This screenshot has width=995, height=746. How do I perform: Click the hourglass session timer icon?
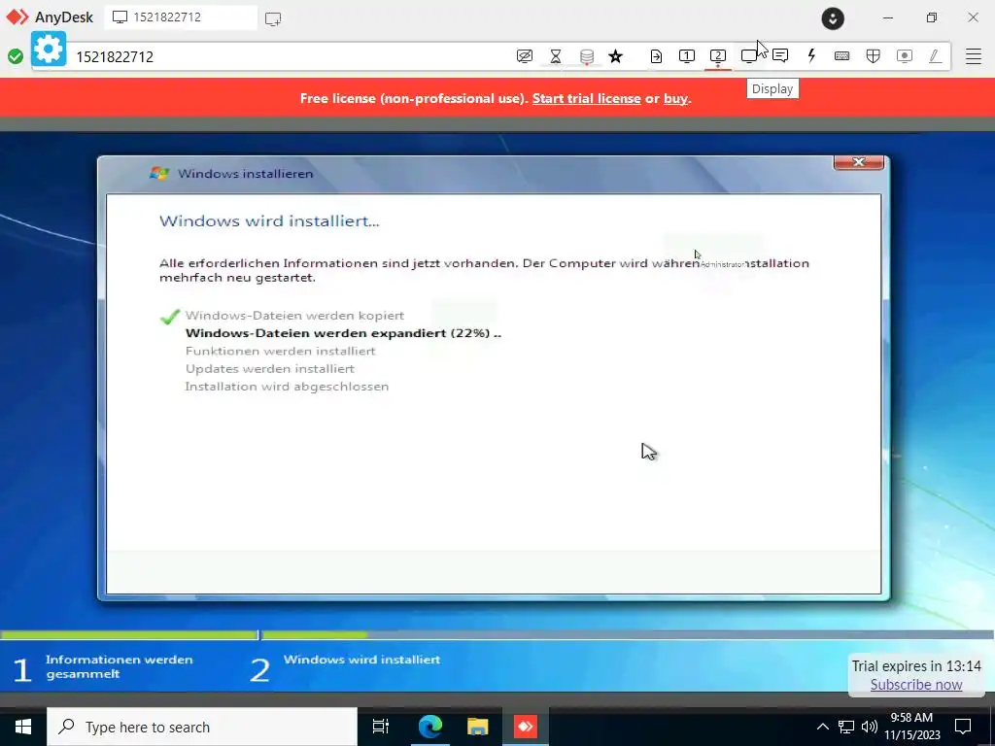click(x=555, y=56)
